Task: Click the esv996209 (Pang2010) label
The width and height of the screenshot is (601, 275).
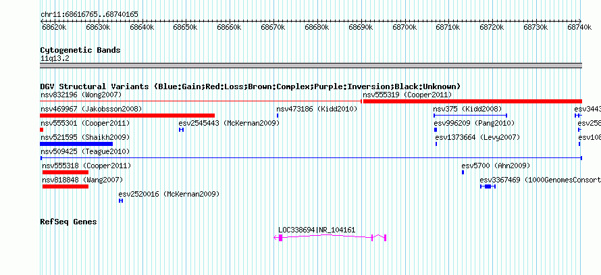Action: pos(474,123)
